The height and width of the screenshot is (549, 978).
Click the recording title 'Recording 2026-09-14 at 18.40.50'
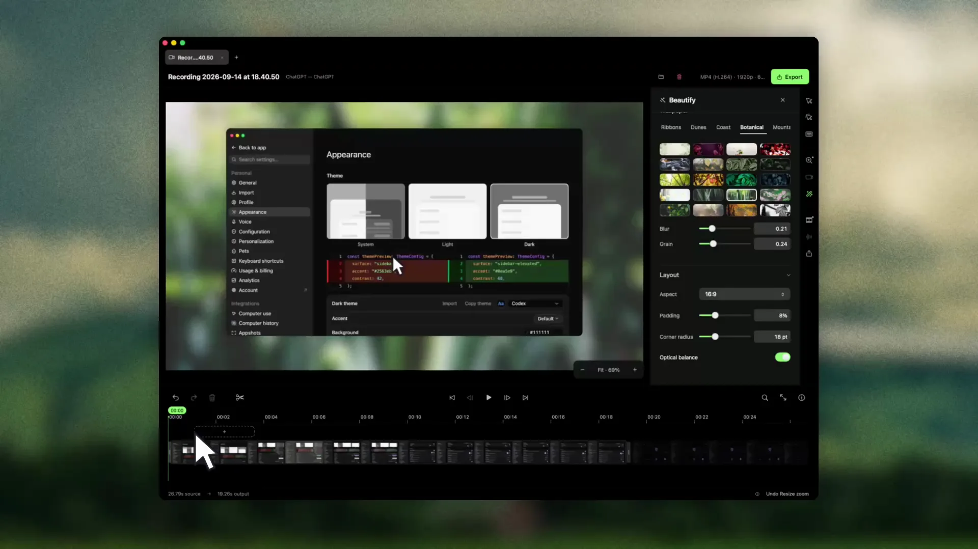click(224, 77)
